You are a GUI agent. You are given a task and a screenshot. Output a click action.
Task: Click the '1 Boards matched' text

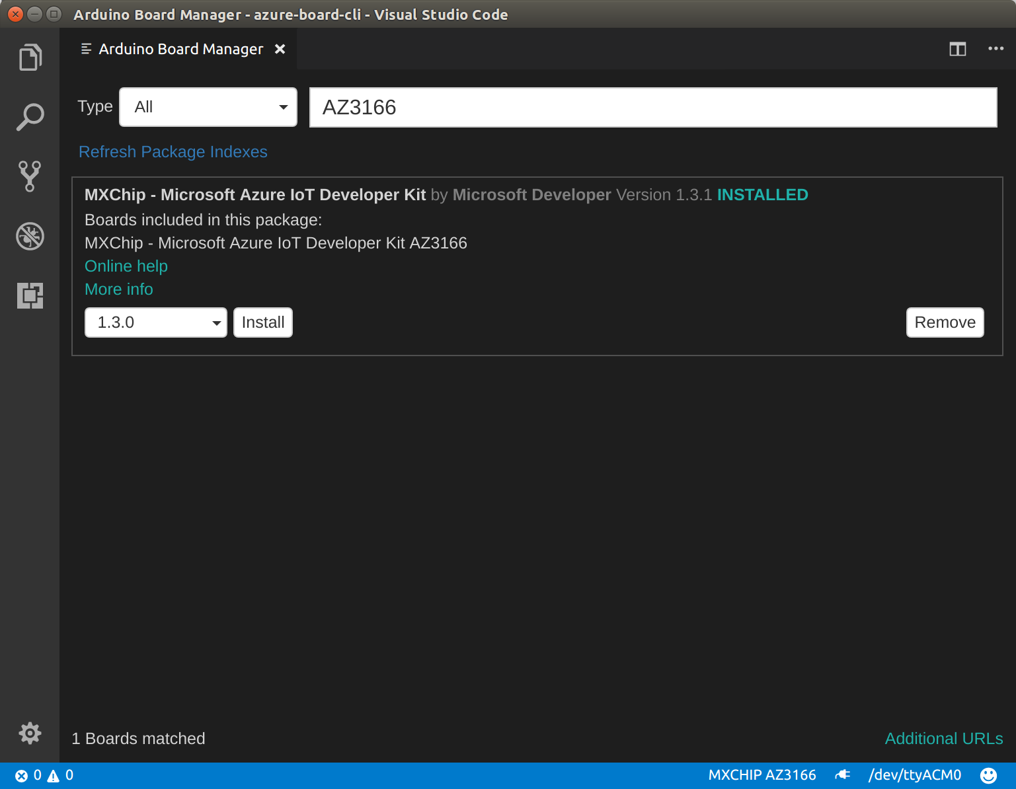[138, 739]
